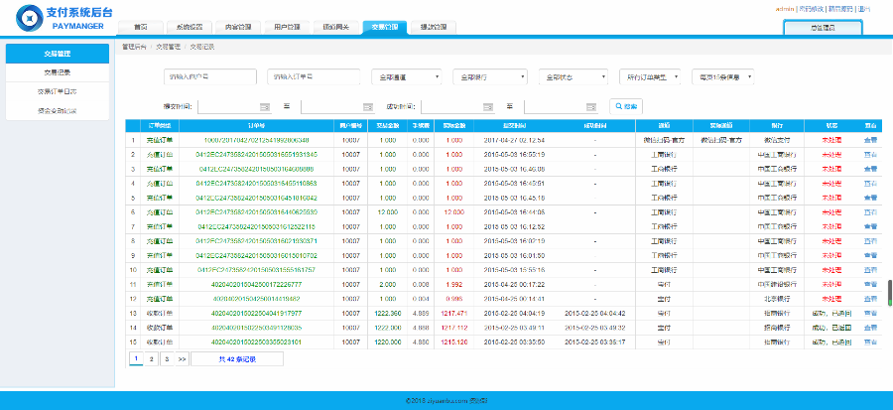Open the 查看 link in row 2
The width and height of the screenshot is (893, 410).
(870, 154)
